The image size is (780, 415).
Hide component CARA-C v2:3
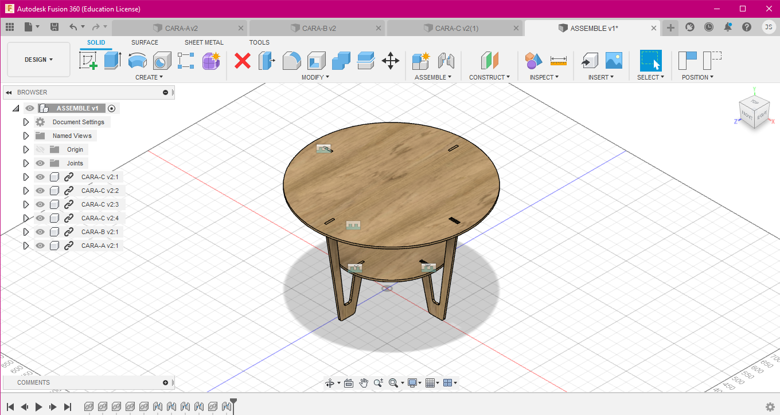coord(40,204)
